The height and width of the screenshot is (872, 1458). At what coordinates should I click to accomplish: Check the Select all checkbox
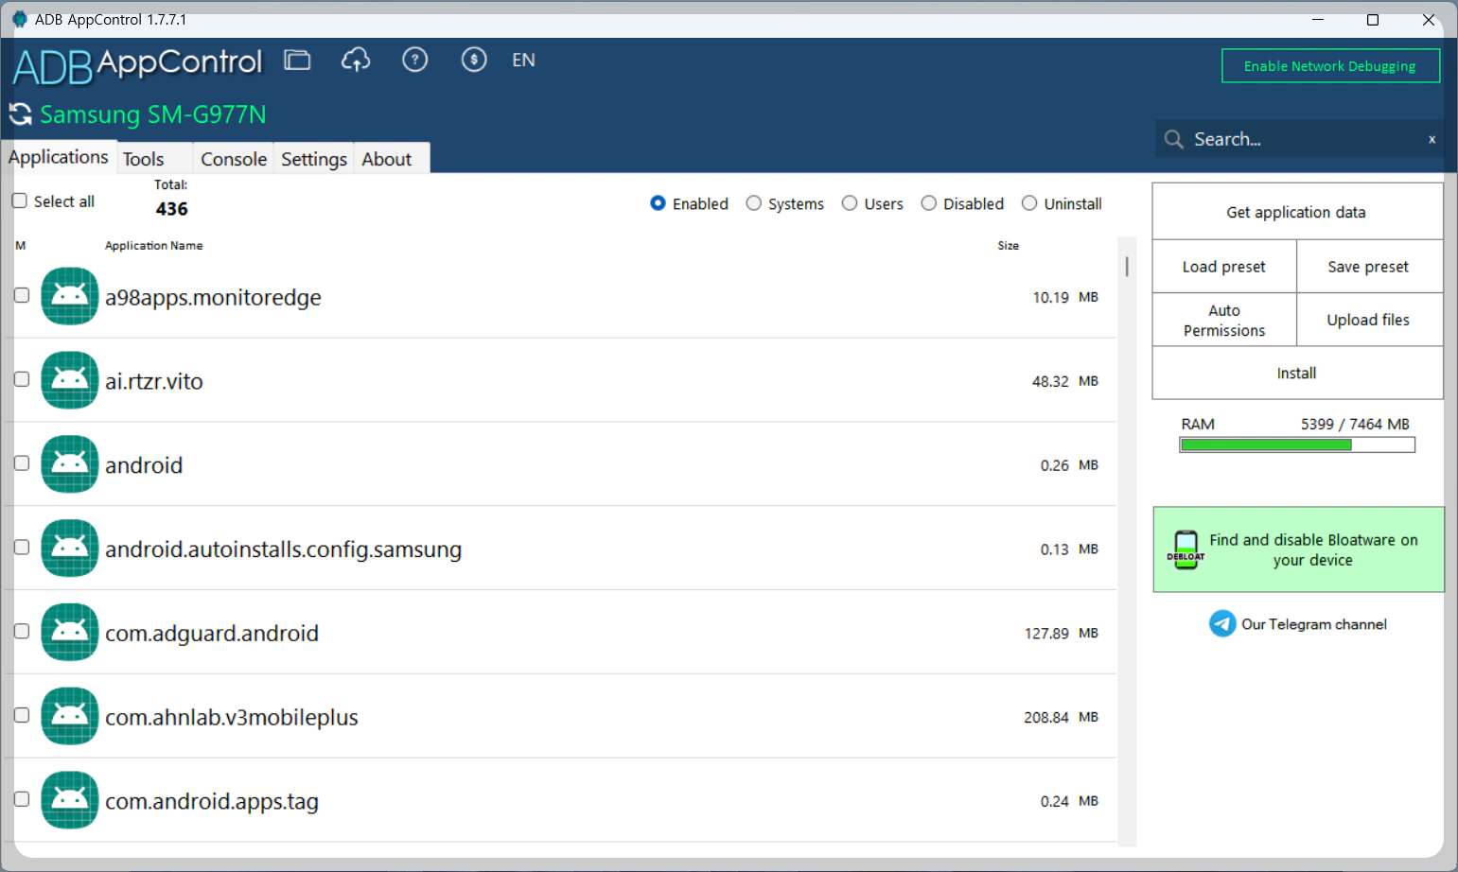[19, 201]
